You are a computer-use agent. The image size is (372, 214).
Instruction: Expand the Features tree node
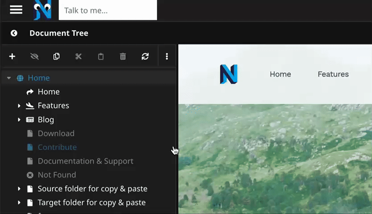pyautogui.click(x=19, y=106)
